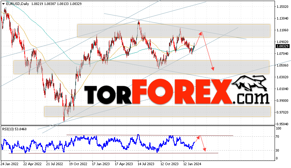Select the 12 Jan 2024 date label

pyautogui.click(x=192, y=164)
